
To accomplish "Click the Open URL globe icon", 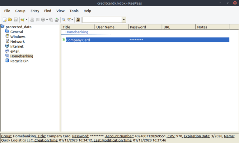I will [43, 20].
